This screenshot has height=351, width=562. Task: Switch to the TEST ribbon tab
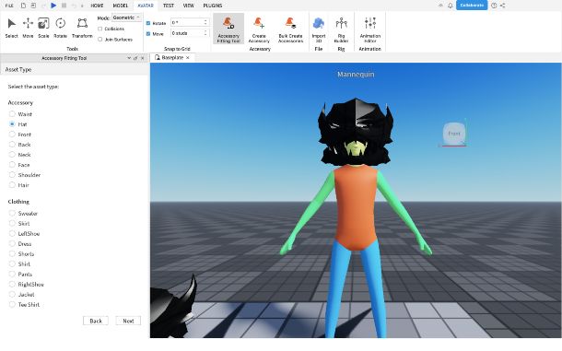pyautogui.click(x=168, y=6)
